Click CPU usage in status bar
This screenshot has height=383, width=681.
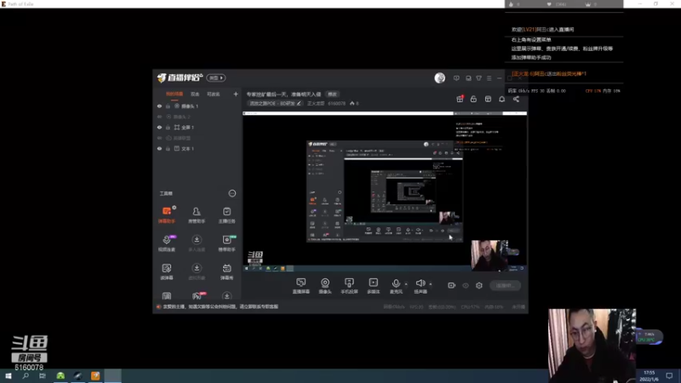471,306
